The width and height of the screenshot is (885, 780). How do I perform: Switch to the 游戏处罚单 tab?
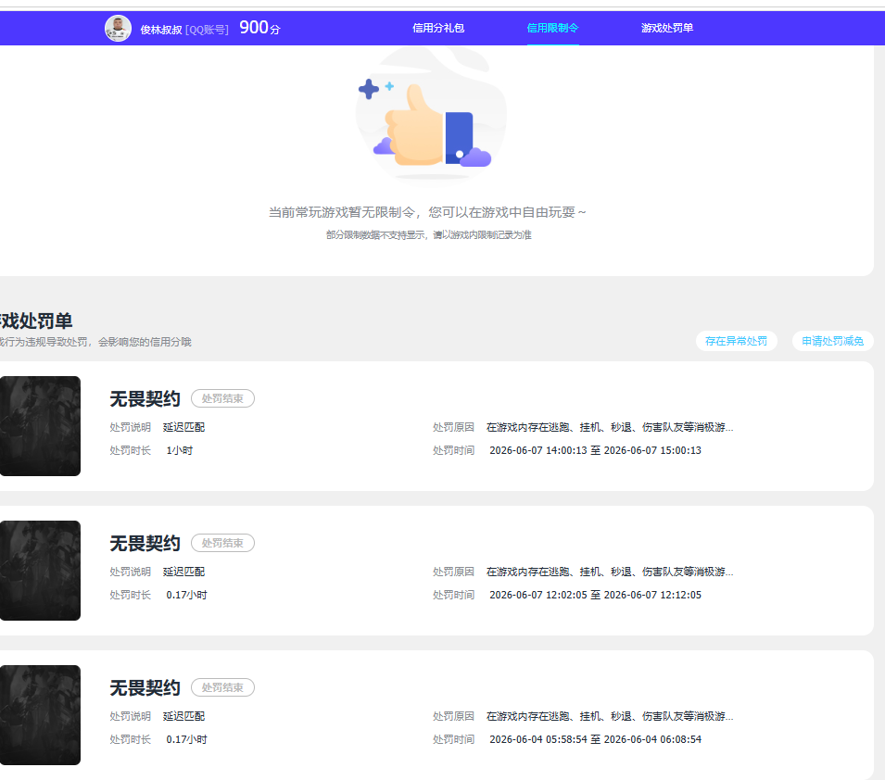[666, 28]
